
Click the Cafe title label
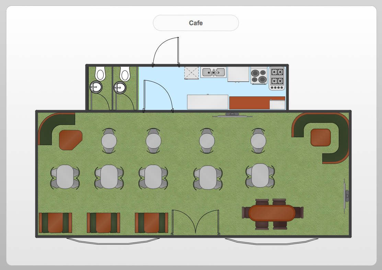196,23
